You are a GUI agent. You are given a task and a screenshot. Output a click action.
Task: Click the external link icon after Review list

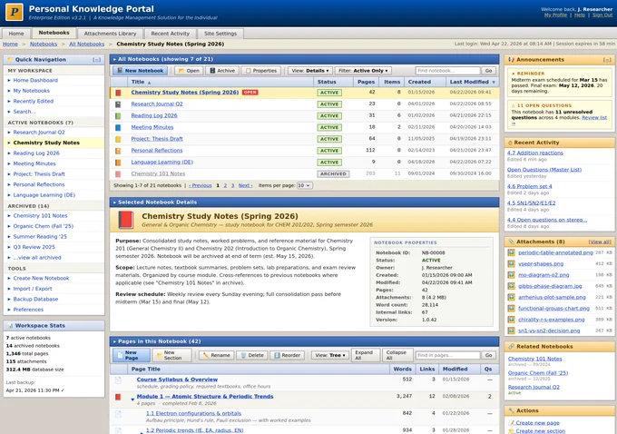point(514,123)
